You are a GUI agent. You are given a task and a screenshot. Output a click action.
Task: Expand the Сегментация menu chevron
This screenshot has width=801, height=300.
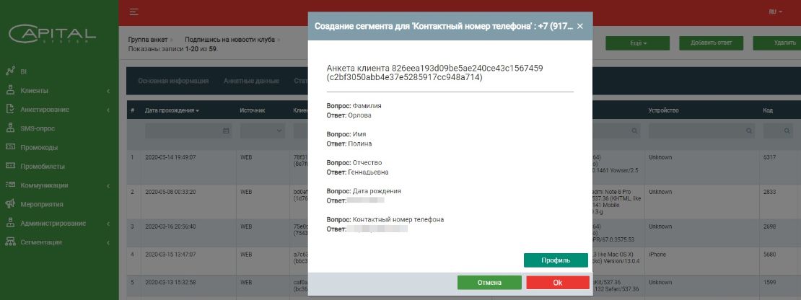click(x=108, y=242)
